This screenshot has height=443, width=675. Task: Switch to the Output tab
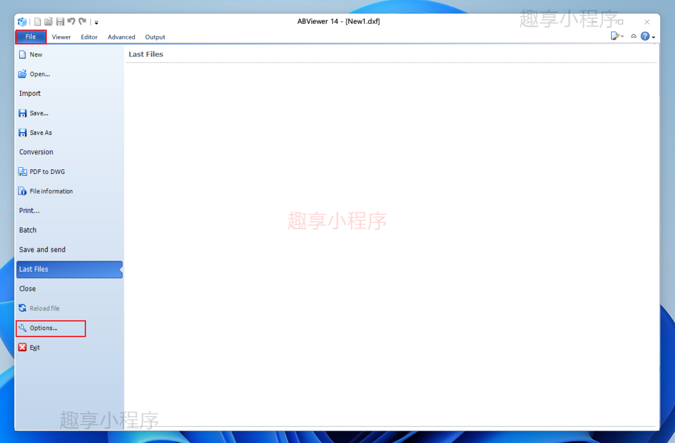155,37
